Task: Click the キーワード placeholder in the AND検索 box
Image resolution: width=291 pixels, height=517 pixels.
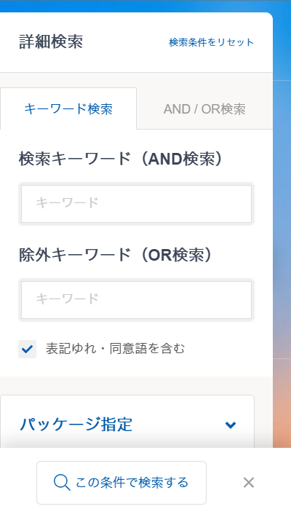Action: pyautogui.click(x=67, y=202)
